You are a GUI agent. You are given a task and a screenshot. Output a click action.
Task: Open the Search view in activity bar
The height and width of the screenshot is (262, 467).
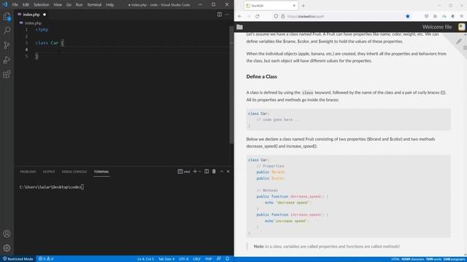[7, 31]
